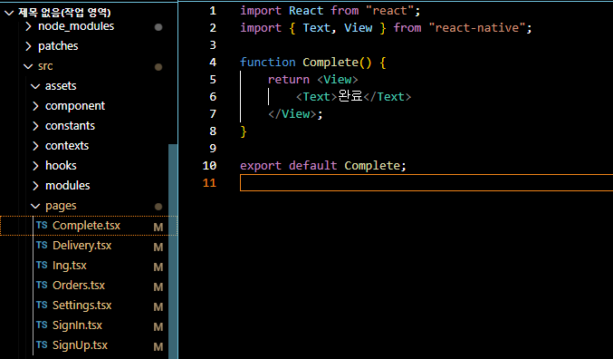This screenshot has height=359, width=613.
Task: Click line number 1 in the gutter
Action: [213, 11]
